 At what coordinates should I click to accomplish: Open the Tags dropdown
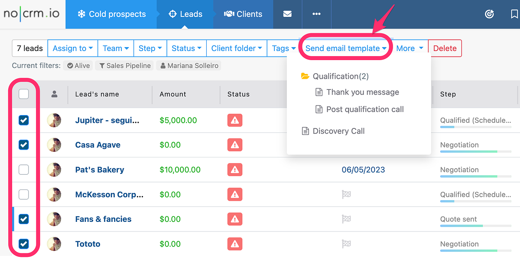(x=283, y=48)
